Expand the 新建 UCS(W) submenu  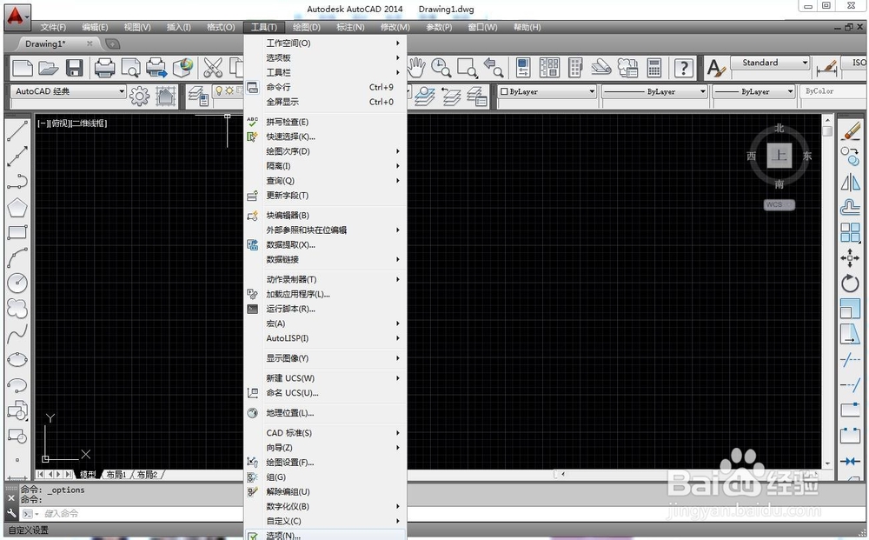click(325, 378)
